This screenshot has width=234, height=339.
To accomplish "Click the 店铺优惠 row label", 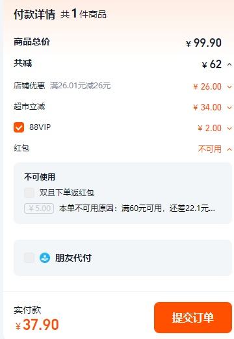I will tap(29, 86).
